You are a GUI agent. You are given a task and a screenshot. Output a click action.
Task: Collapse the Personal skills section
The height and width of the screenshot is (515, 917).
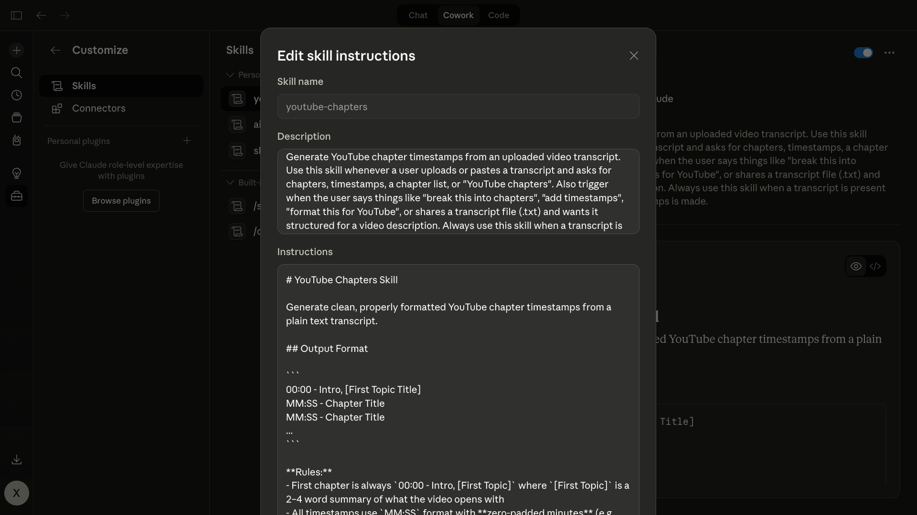click(x=230, y=75)
